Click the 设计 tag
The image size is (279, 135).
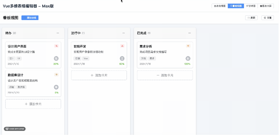12,58
